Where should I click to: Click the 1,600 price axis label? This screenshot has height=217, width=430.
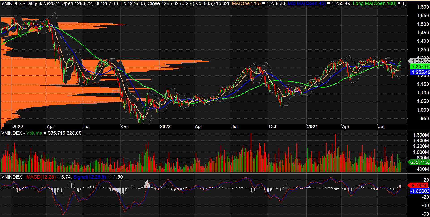click(423, 7)
